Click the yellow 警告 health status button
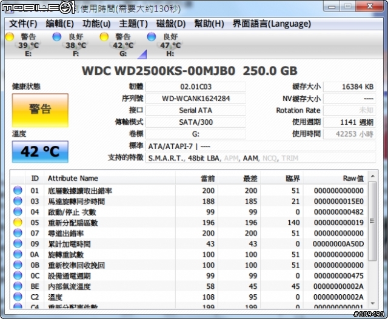388x319 pixels. click(40, 110)
